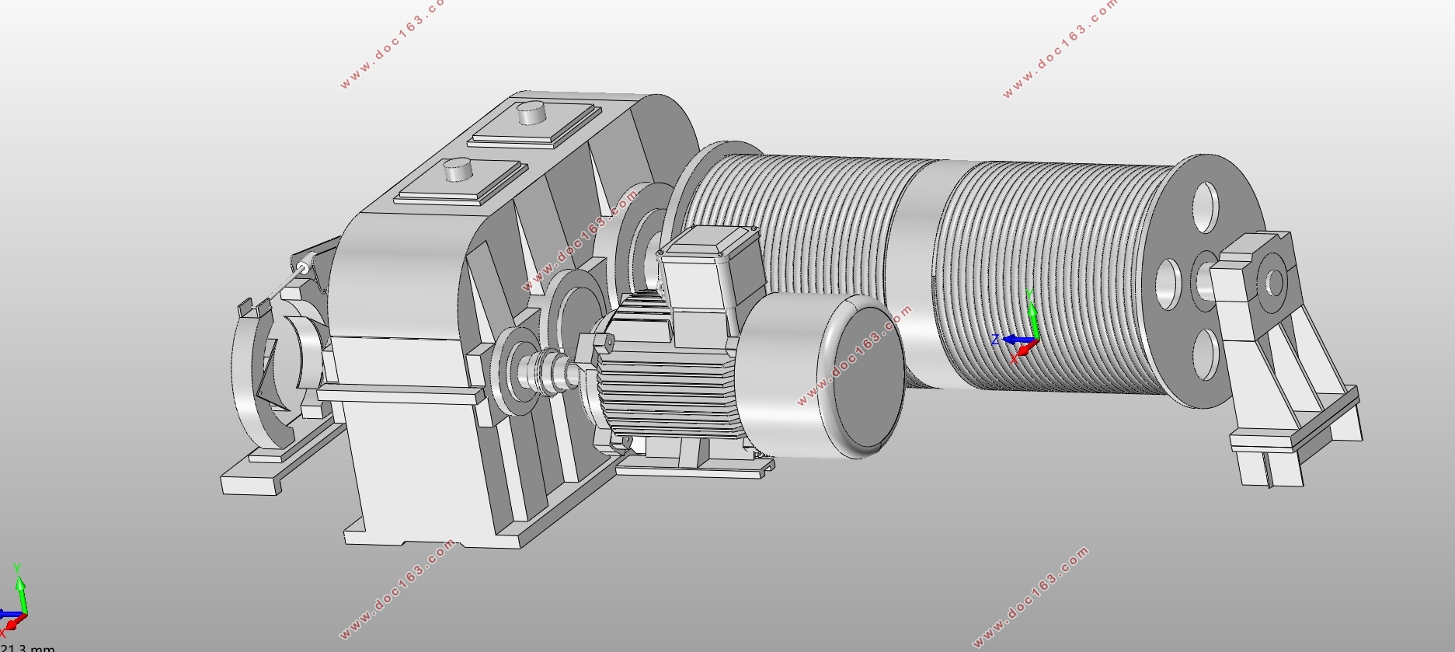Pick the rear breather plug on the gearbox top
Viewport: 1455px width, 652px height.
pos(532,113)
